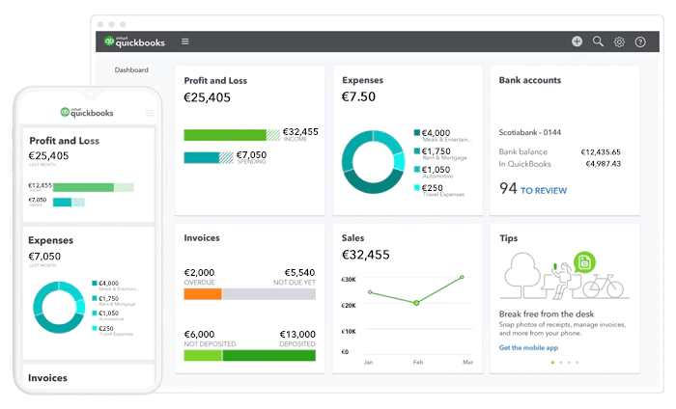Click the €5,540 NOT DUE YET amount
Screen dimensions: 676x409
click(x=299, y=273)
